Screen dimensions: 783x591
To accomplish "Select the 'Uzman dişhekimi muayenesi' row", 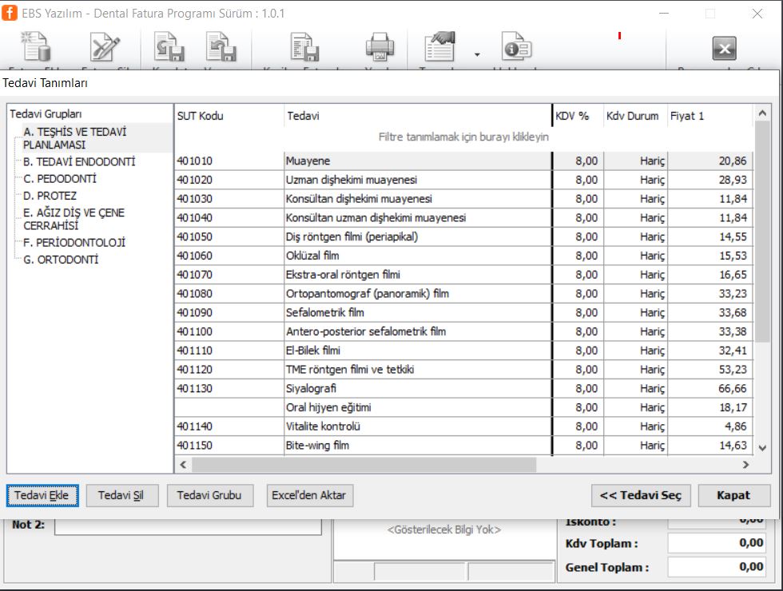I will pyautogui.click(x=463, y=180).
